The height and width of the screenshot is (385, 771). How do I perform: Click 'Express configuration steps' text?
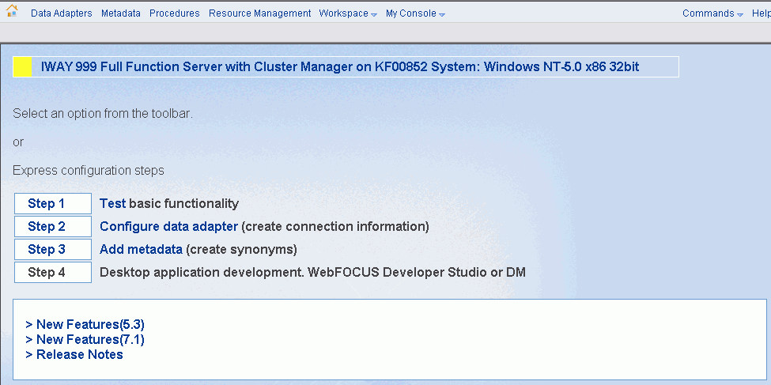click(x=89, y=171)
